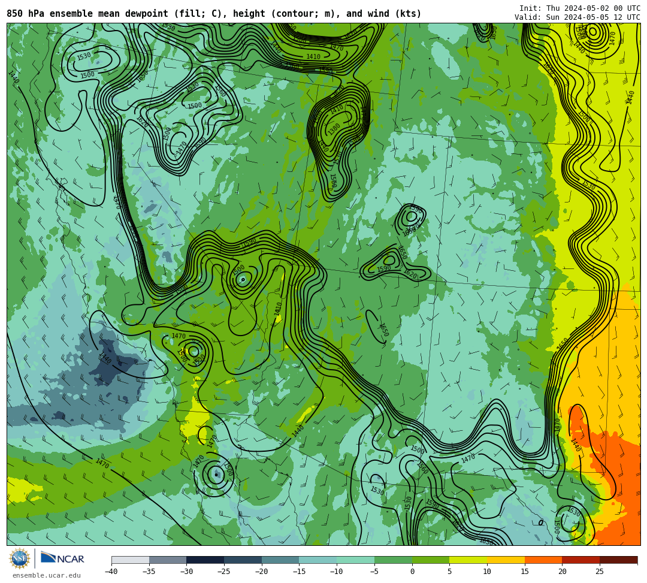Click the 1380 height contour label
Viewport: 647px width, 583px height.
coord(334,129)
